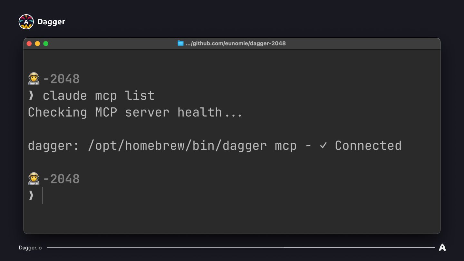Click the 'claude mcp list' command text
The image size is (464, 261).
[x=99, y=96]
